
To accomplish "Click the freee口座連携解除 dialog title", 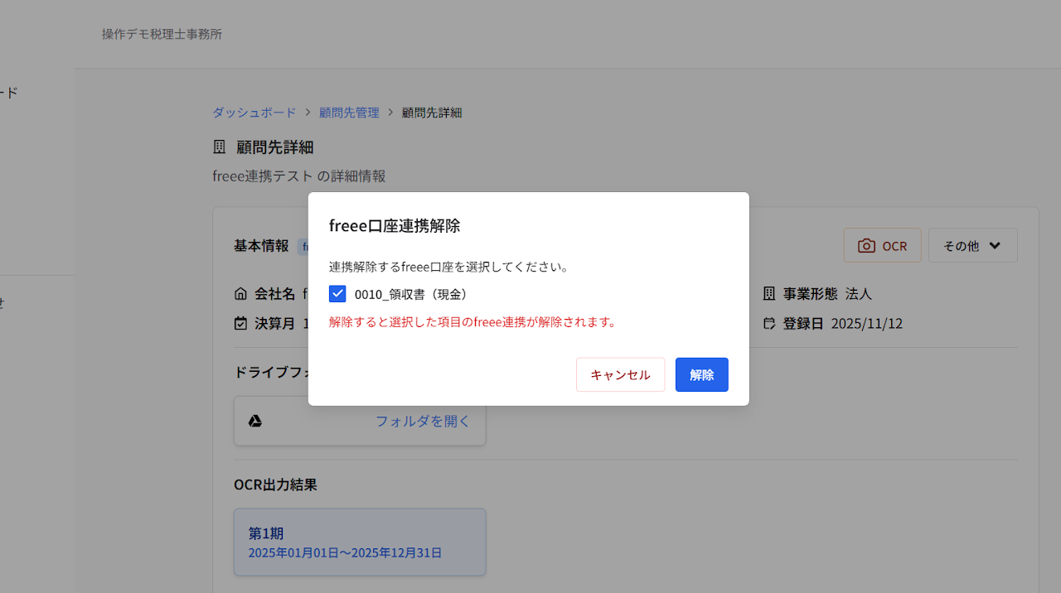I will (395, 225).
